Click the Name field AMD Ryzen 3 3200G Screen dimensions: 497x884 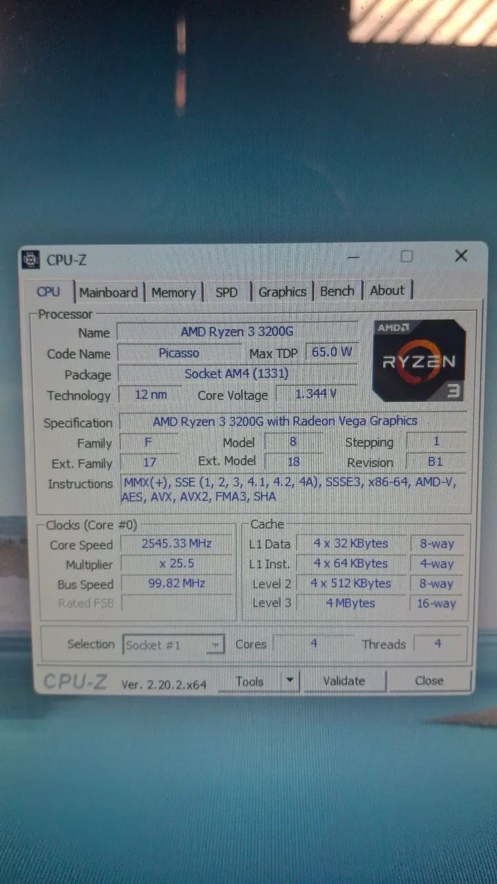point(237,332)
